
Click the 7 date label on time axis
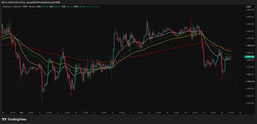click(x=131, y=113)
